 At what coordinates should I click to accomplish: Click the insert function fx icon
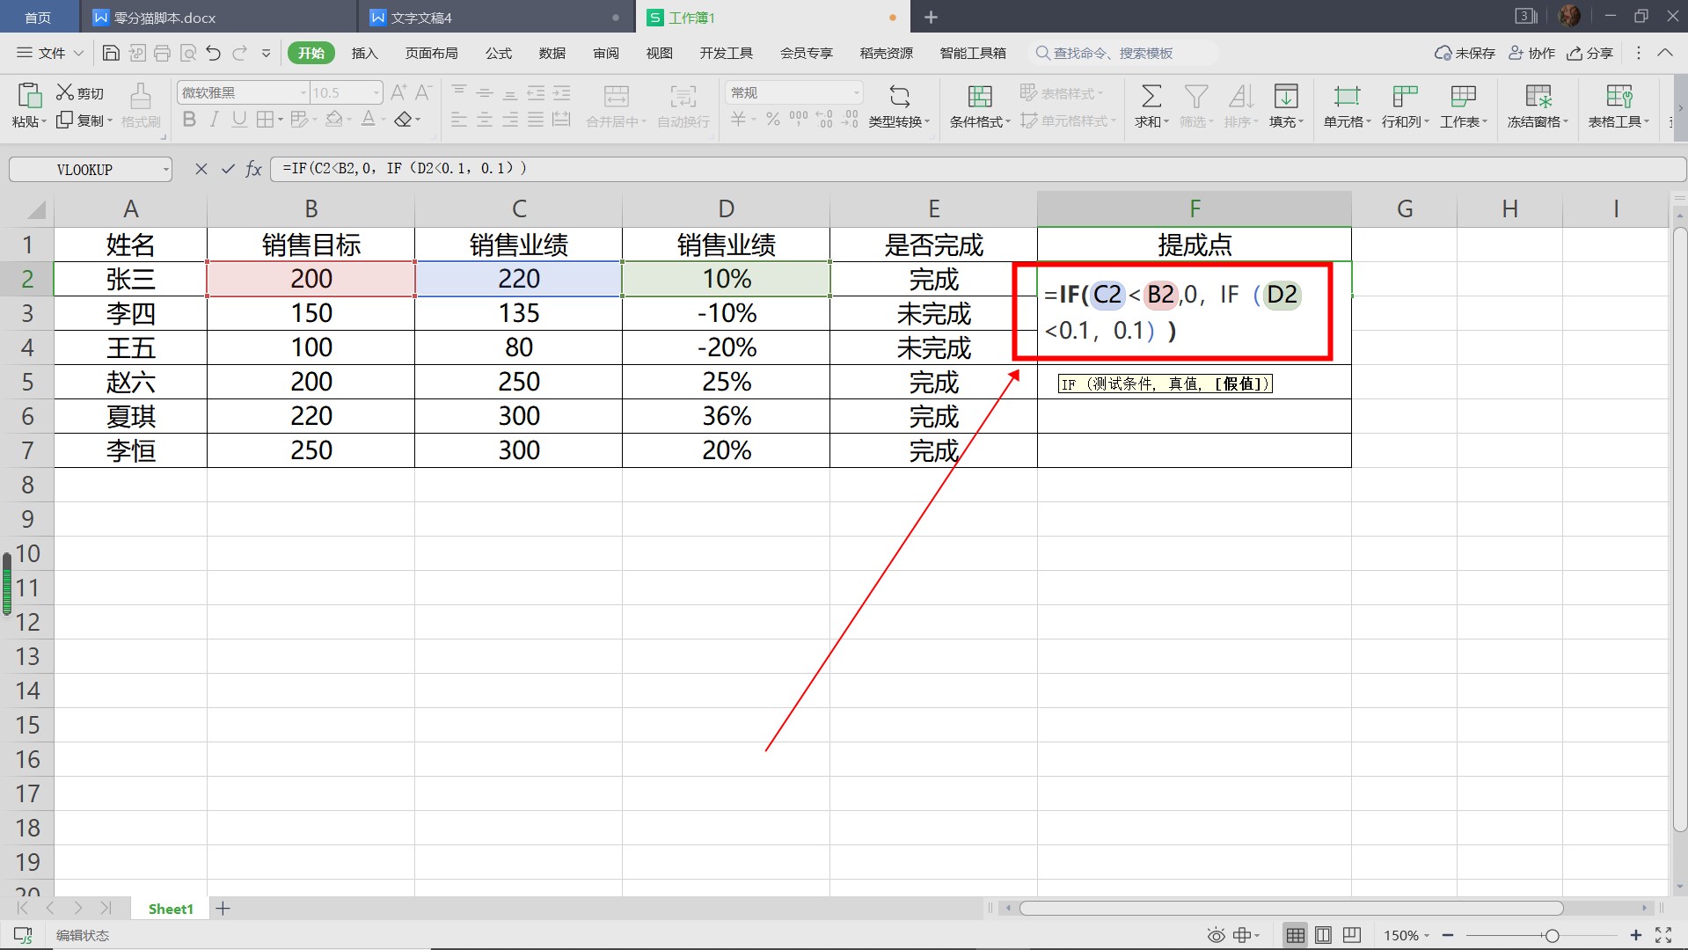point(253,169)
